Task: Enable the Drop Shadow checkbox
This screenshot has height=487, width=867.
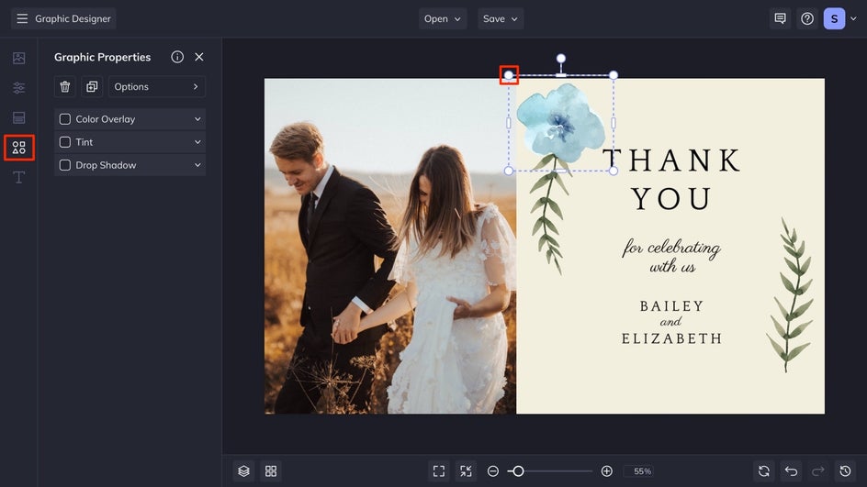Action: click(x=64, y=165)
